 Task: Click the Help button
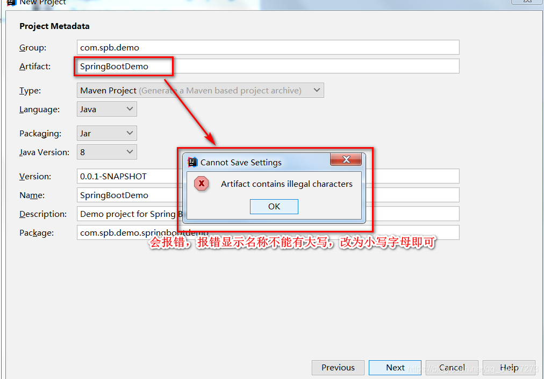509,368
